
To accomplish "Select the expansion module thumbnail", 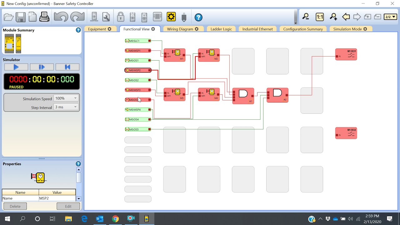I will [18, 44].
